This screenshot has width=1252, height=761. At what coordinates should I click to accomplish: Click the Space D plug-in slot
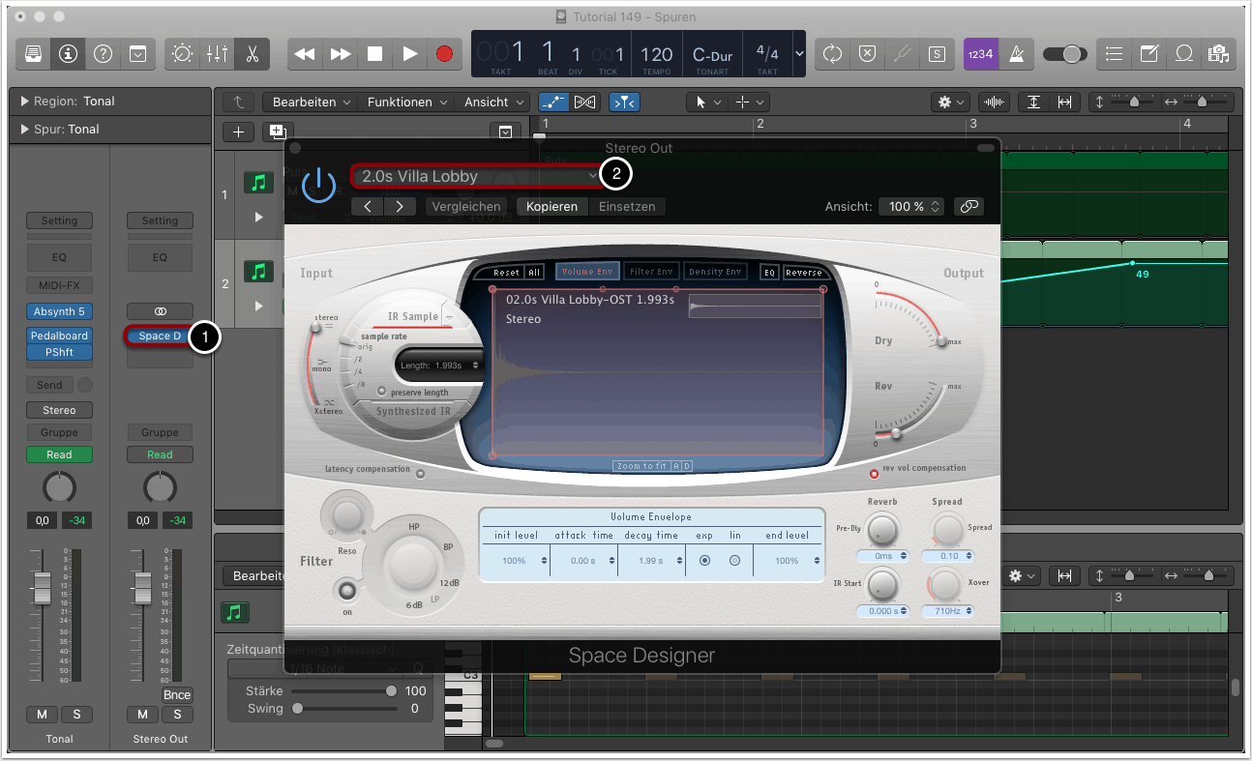click(x=159, y=337)
